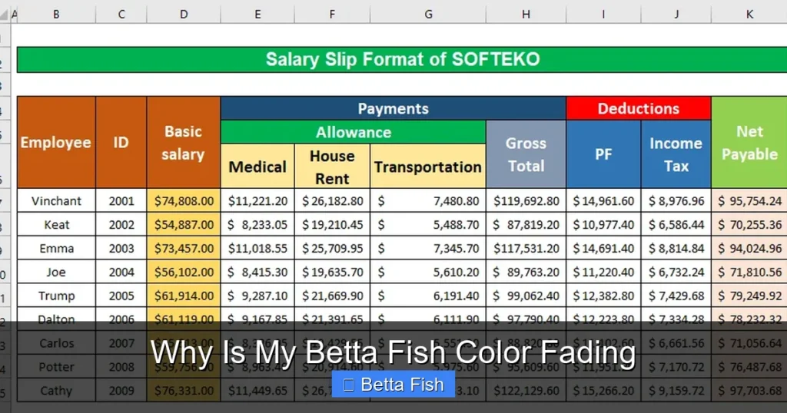Select PF cell $12,382.80
The image size is (787, 413).
click(x=603, y=296)
